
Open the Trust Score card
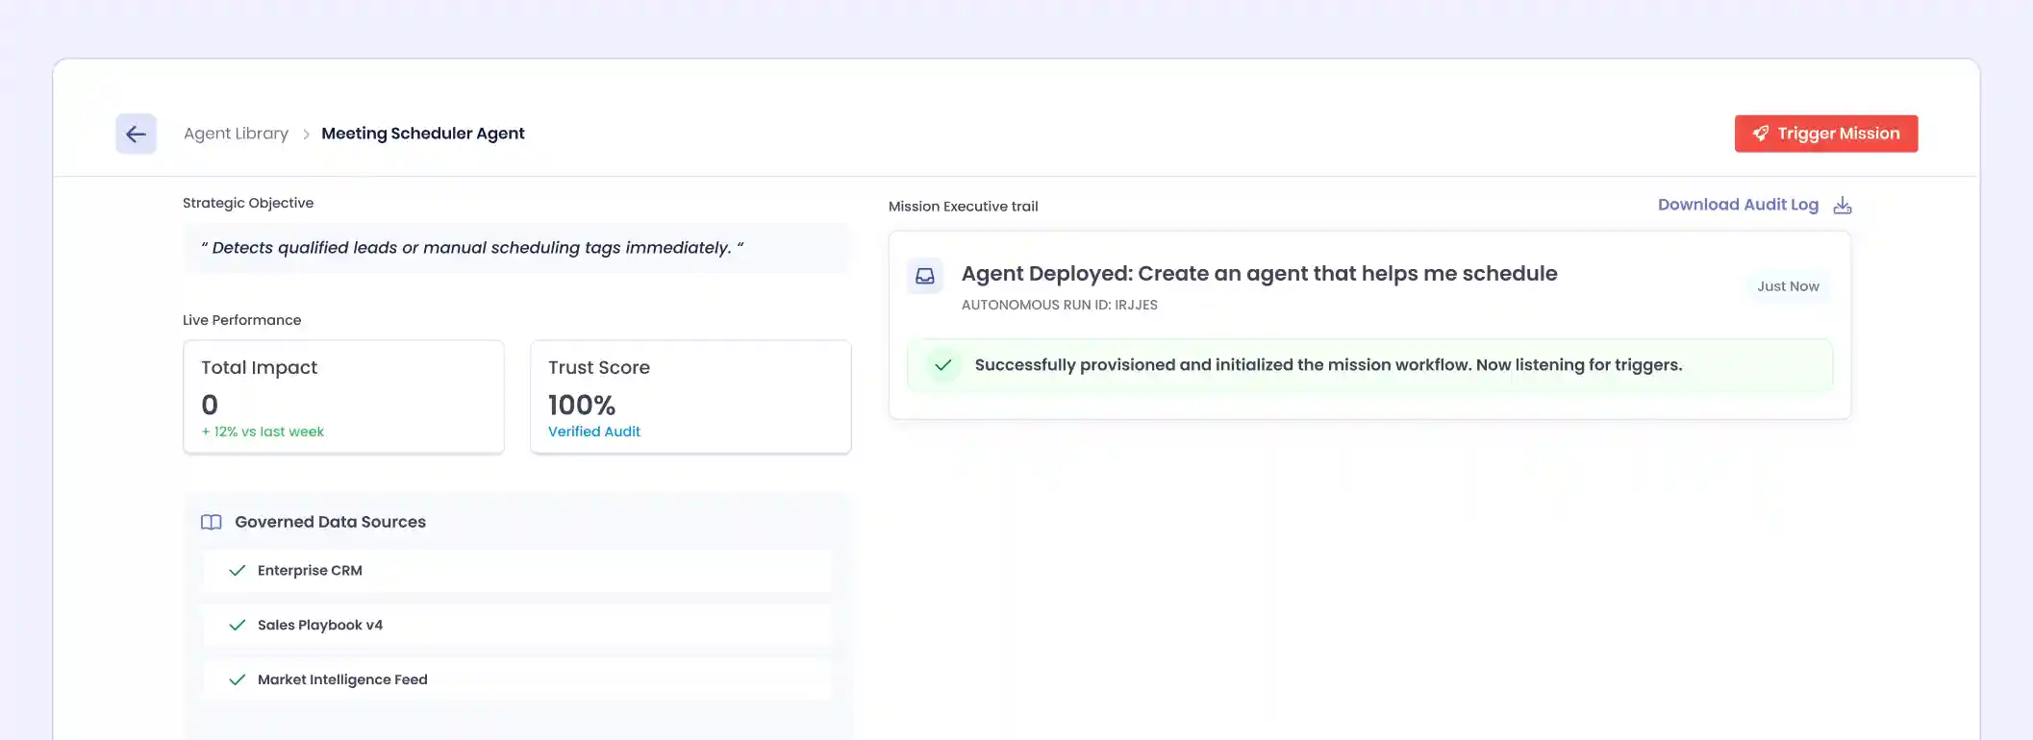click(690, 397)
